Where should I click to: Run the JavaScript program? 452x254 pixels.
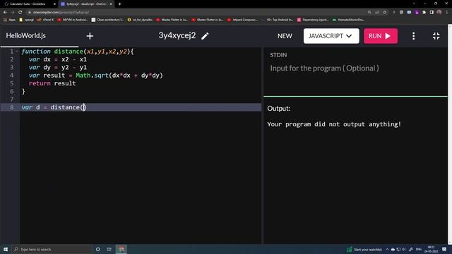click(x=381, y=36)
